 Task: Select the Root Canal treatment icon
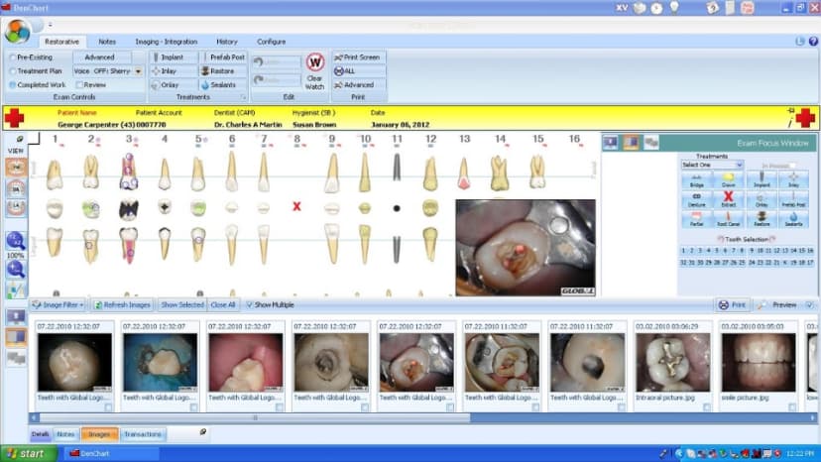click(729, 218)
